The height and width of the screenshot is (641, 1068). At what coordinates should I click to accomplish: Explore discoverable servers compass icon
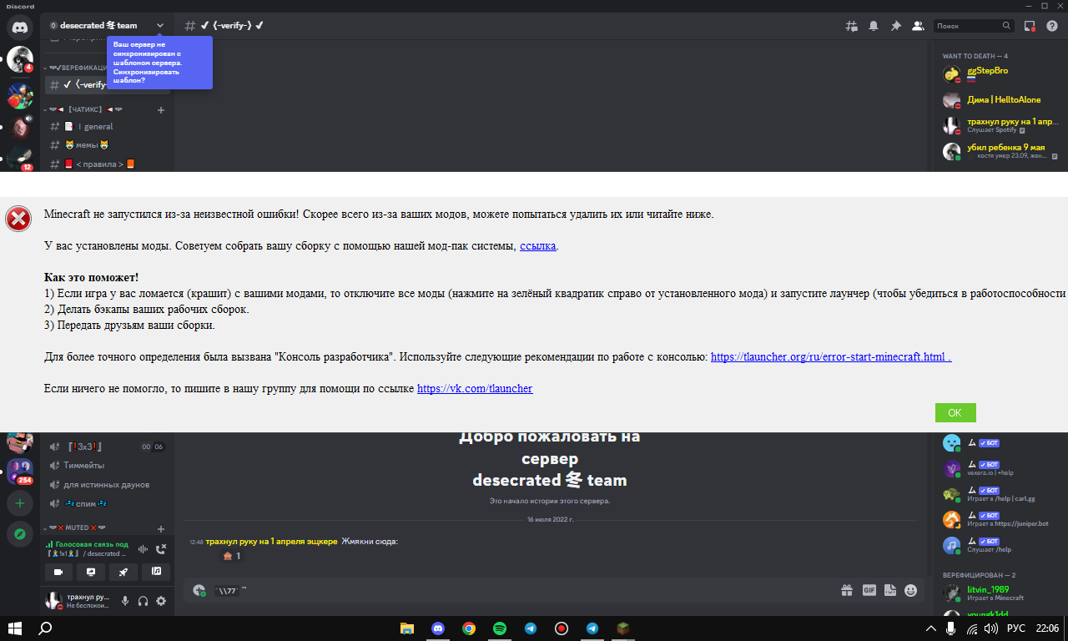click(x=19, y=534)
